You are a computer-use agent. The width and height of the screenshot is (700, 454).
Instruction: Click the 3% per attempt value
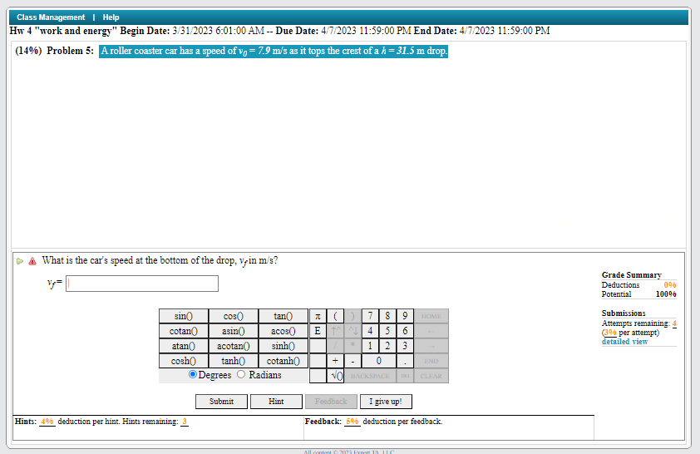(x=610, y=333)
